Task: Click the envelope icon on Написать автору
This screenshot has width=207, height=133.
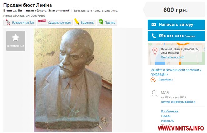Action: tap(154, 25)
